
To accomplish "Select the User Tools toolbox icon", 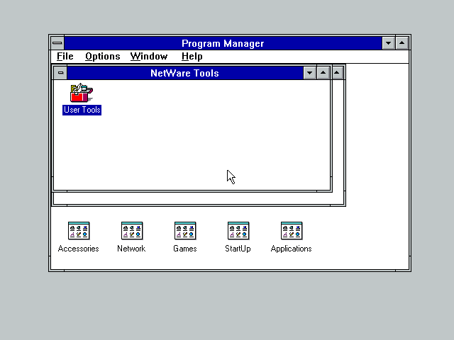I will [82, 93].
